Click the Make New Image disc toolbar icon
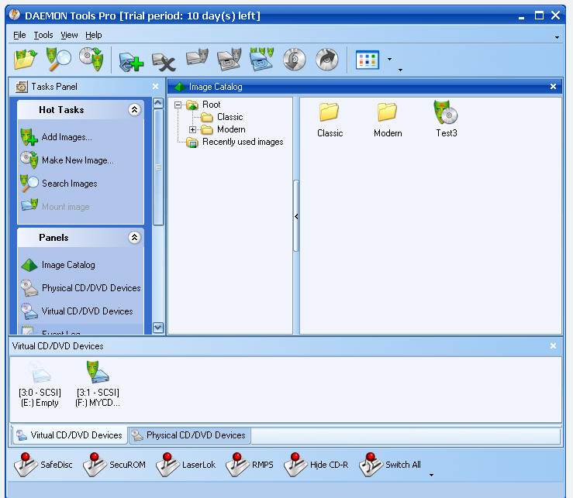 (91, 59)
